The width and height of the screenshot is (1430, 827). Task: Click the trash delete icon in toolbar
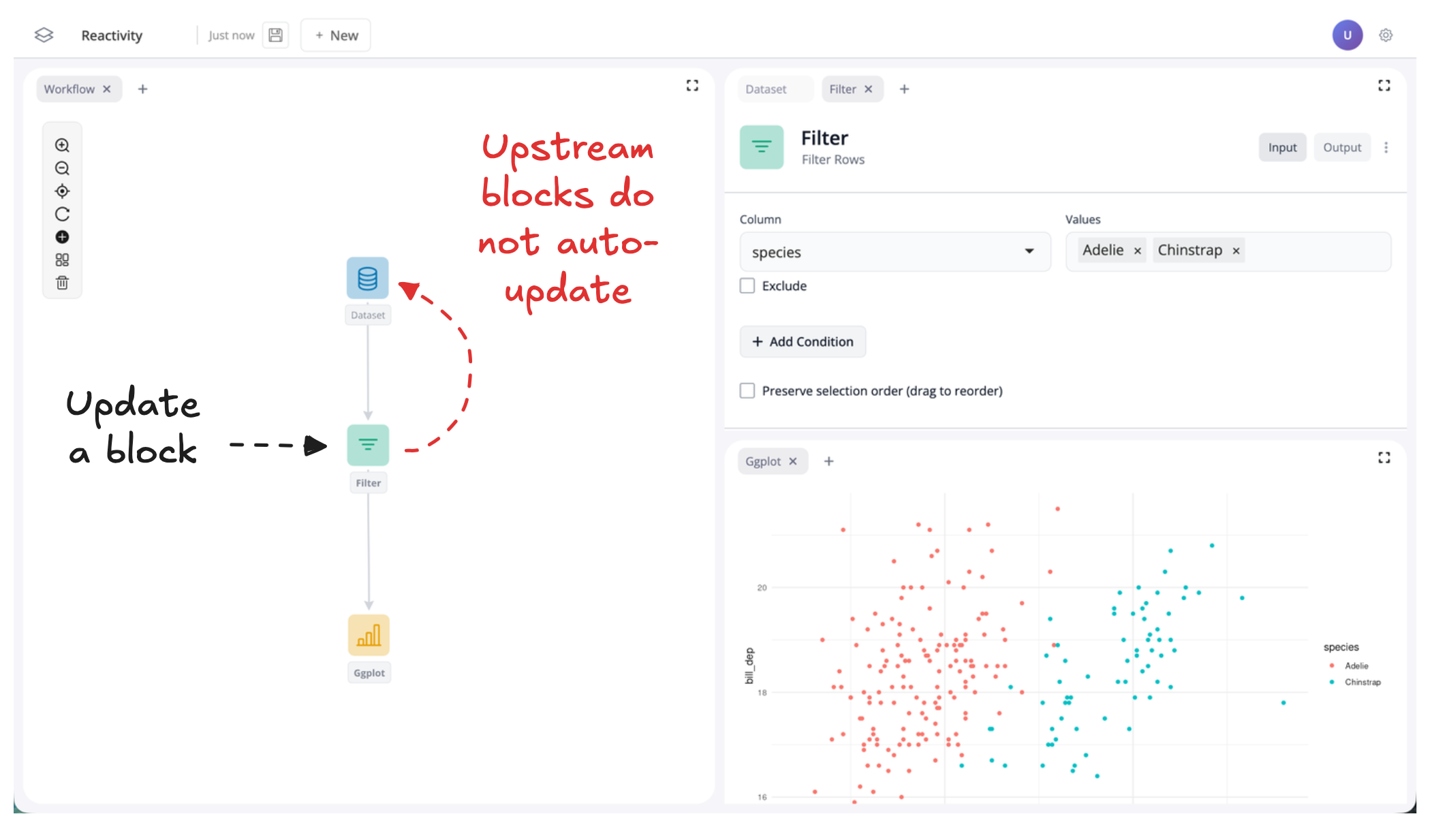point(62,283)
